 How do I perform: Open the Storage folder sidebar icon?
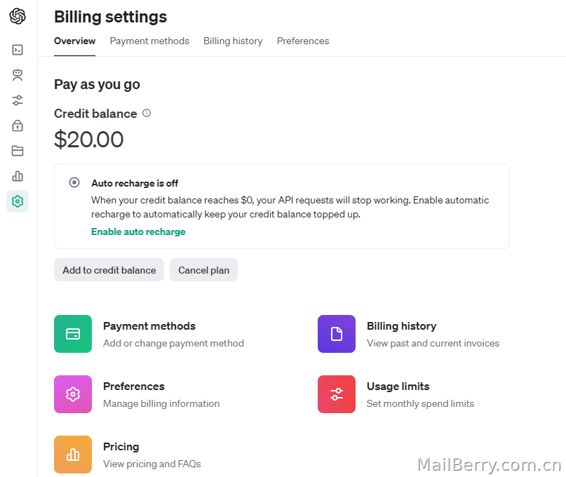[x=18, y=151]
